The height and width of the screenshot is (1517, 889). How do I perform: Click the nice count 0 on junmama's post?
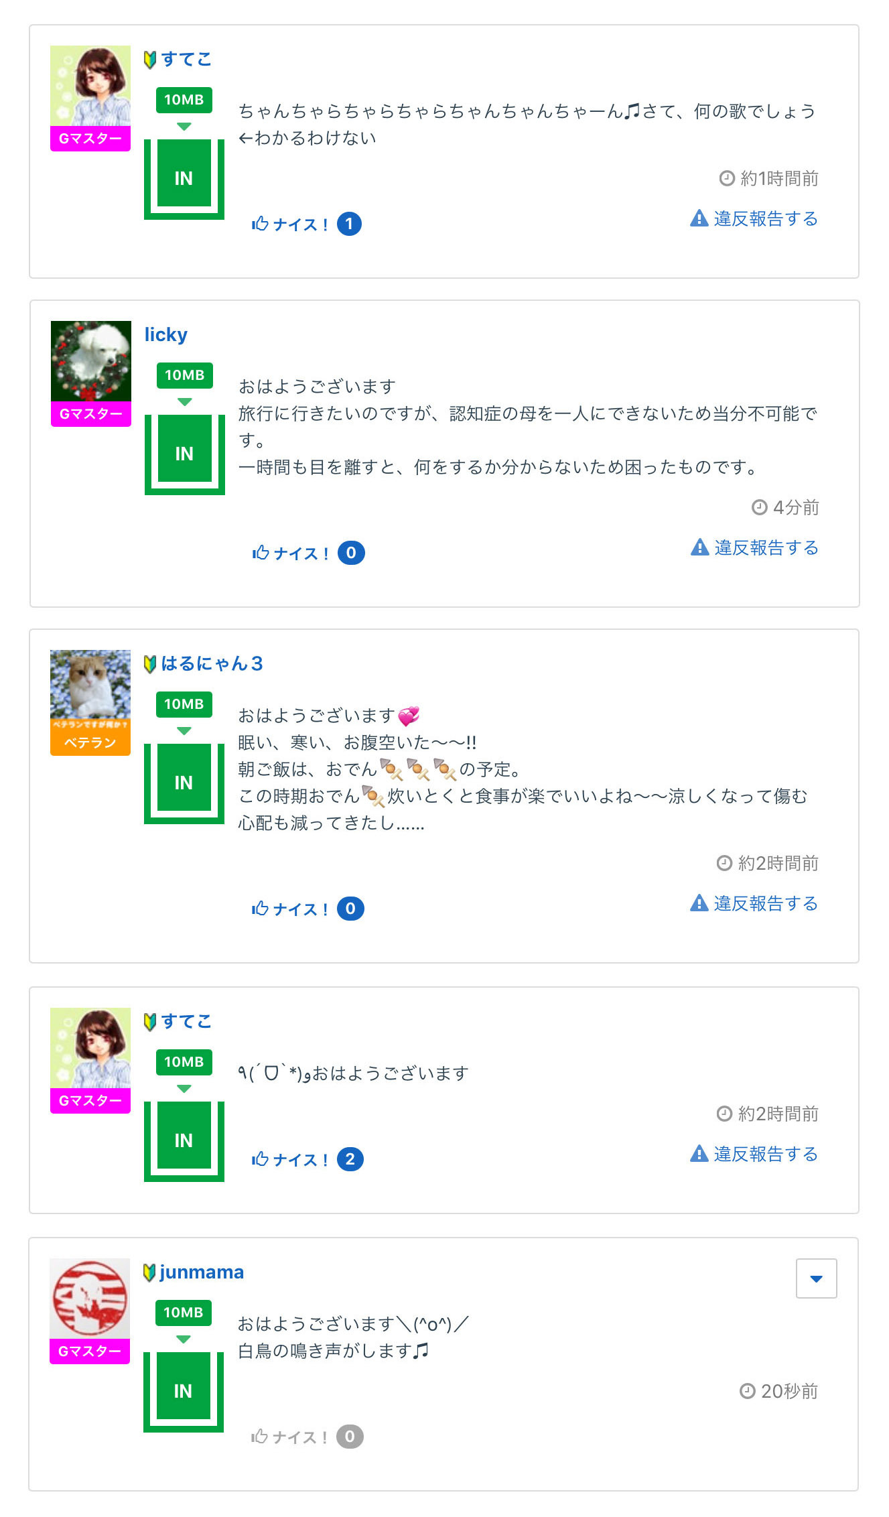(x=350, y=1436)
